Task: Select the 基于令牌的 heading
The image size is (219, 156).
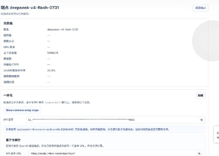Action: [x=13, y=140]
